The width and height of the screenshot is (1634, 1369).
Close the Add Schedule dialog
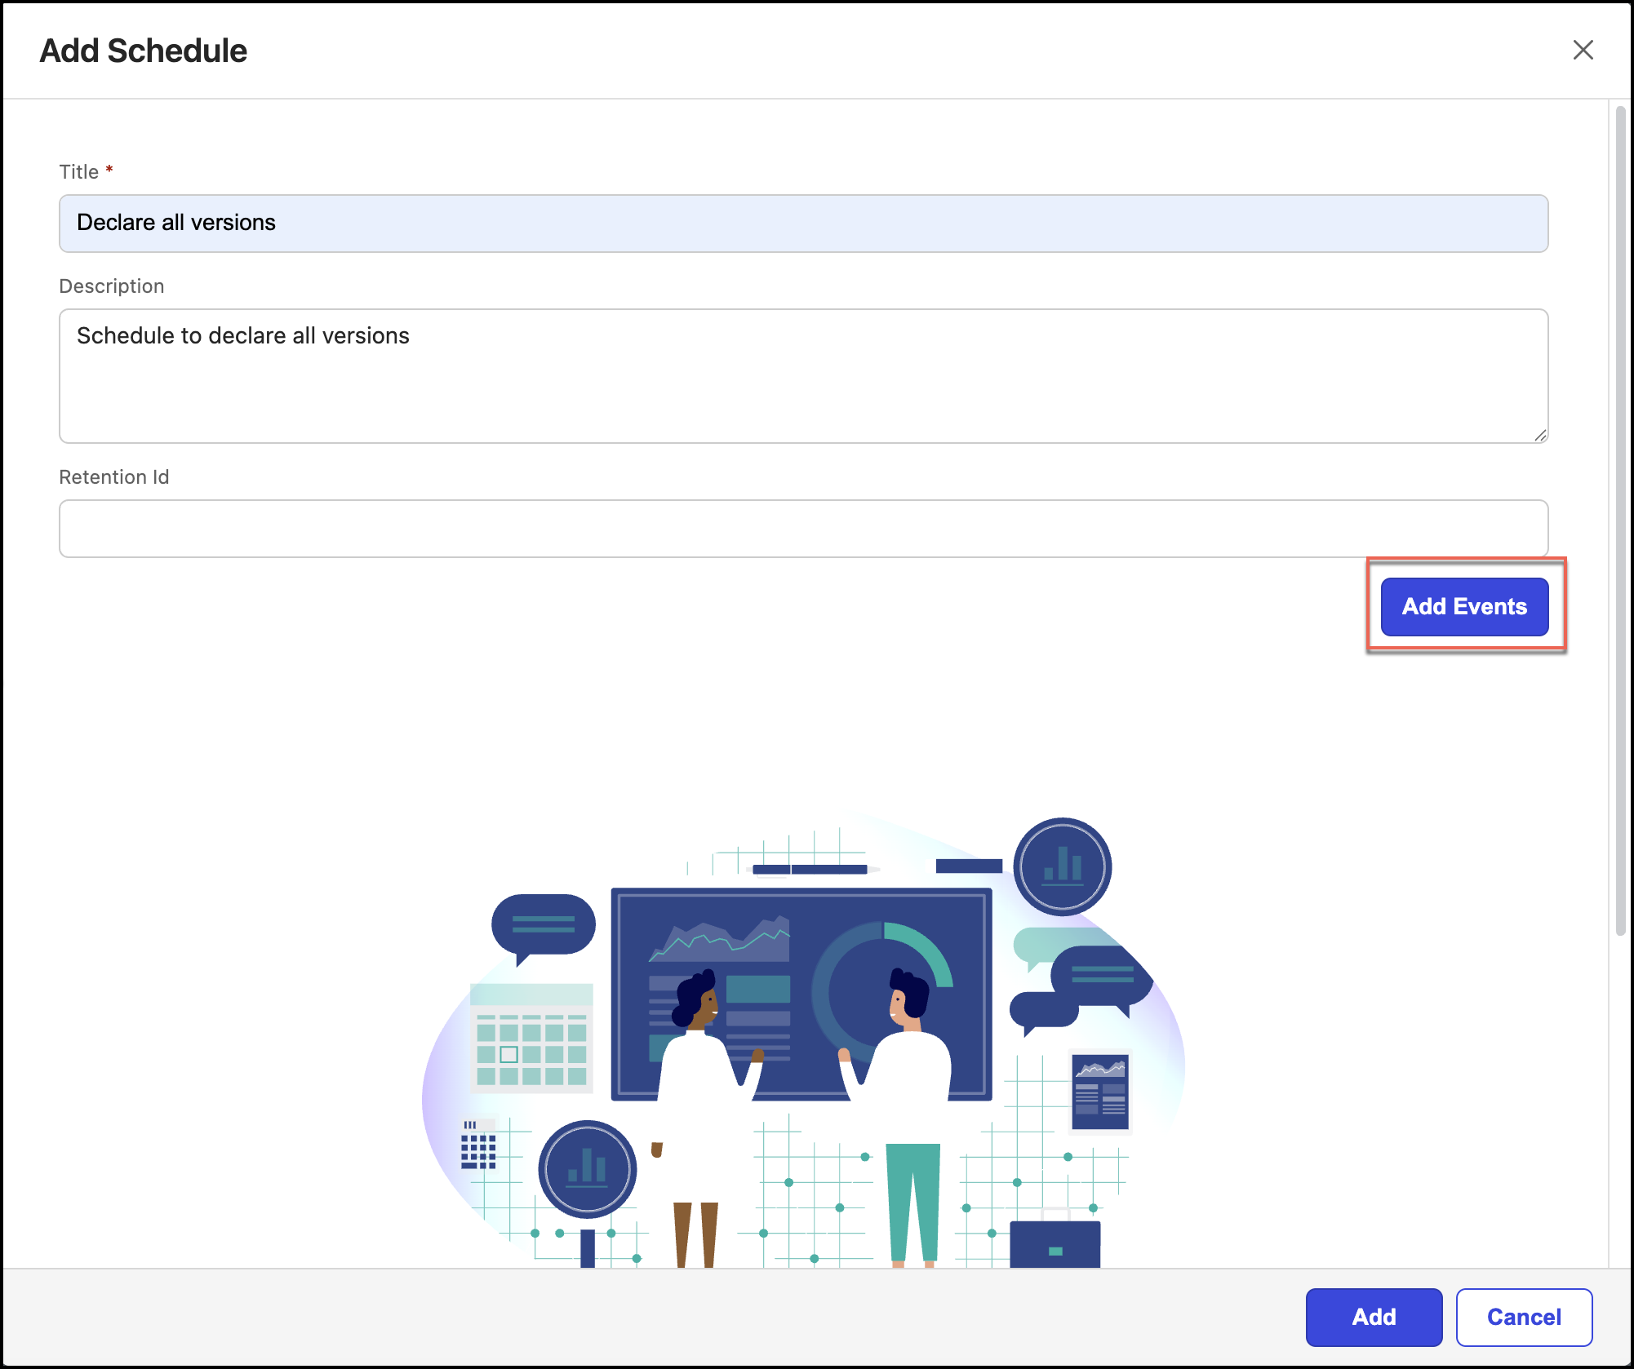point(1583,50)
